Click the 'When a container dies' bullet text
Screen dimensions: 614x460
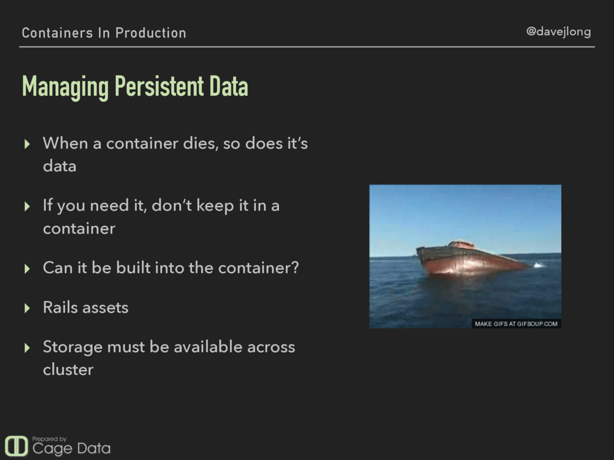coord(175,154)
